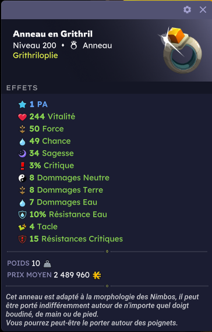Click the Résistance Eau shield icon
This screenshot has width=212, height=332.
pyautogui.click(x=22, y=215)
